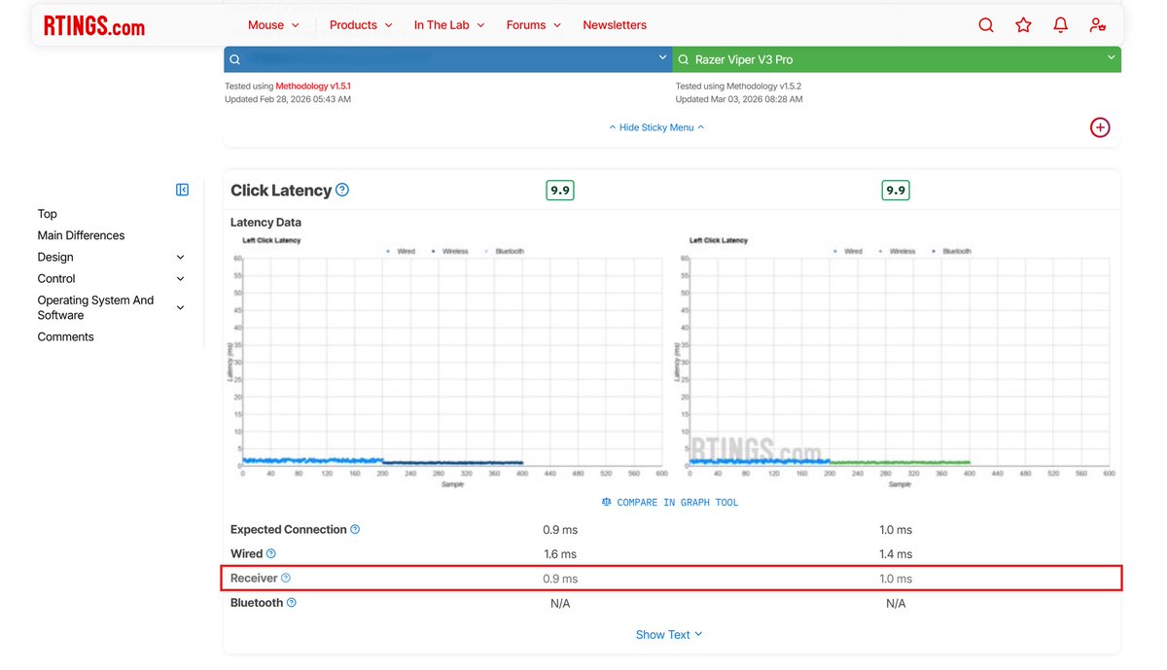The image size is (1167, 670).
Task: Open the notifications bell icon
Action: coord(1061,25)
